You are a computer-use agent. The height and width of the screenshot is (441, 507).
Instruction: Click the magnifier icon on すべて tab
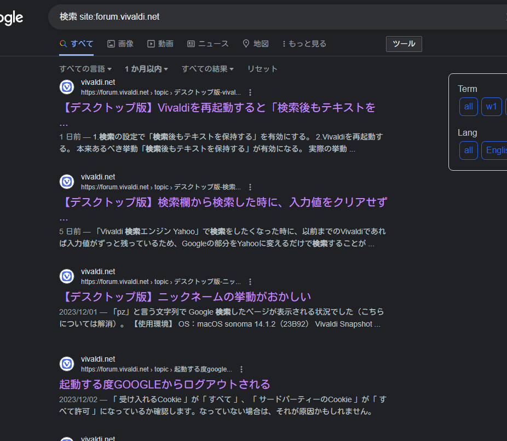pyautogui.click(x=64, y=44)
